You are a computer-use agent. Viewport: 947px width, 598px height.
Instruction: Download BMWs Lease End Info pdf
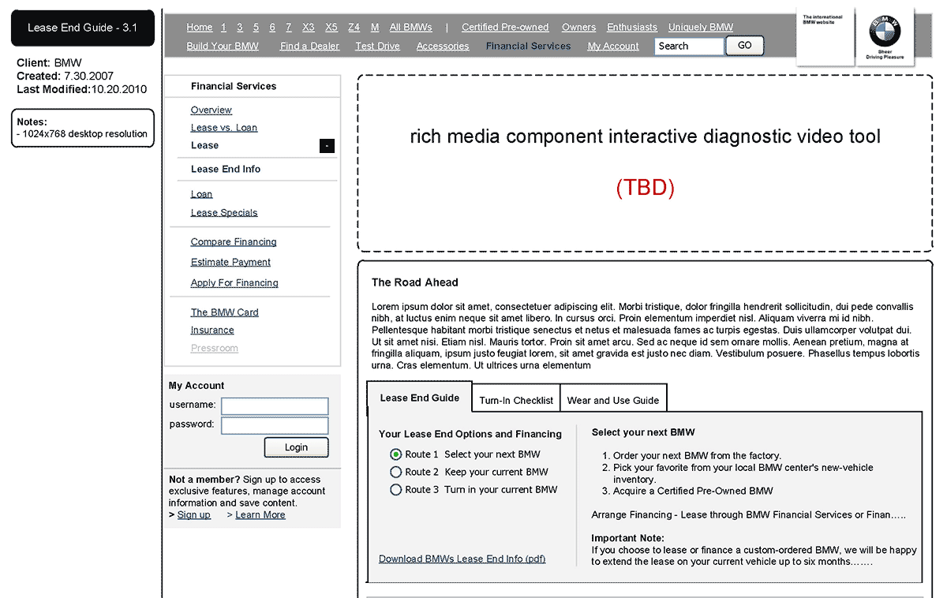point(462,559)
